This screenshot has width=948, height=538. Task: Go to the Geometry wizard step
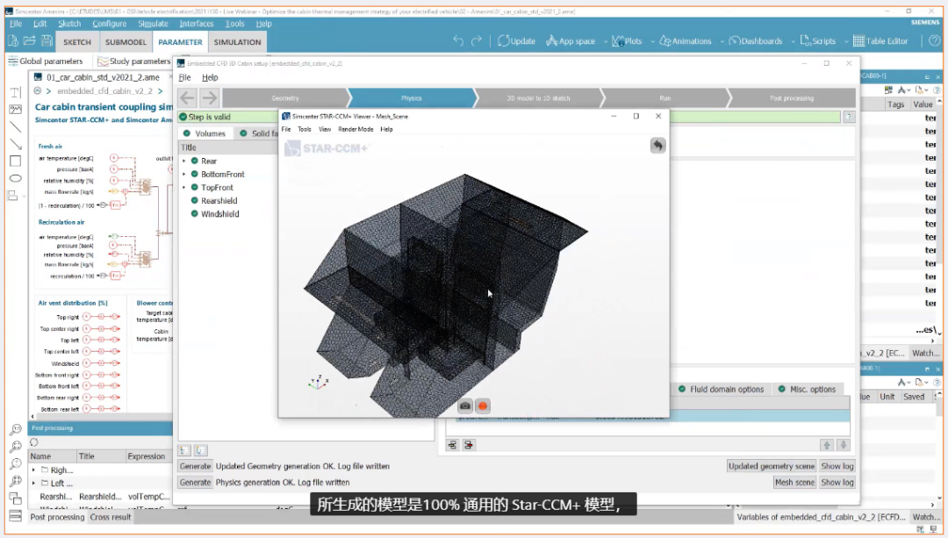pos(284,98)
